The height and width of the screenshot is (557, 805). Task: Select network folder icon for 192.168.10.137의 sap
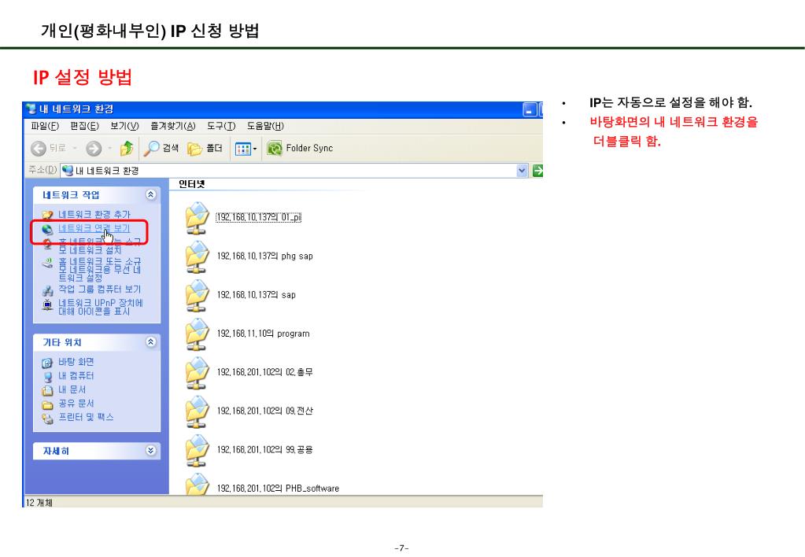[197, 295]
